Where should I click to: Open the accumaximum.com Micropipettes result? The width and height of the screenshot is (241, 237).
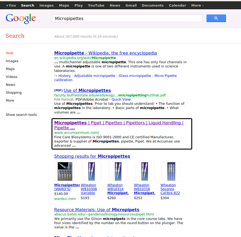(x=119, y=125)
